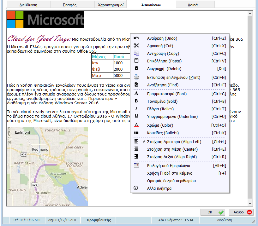The width and height of the screenshot is (258, 226).
Task: Click the scrollbar down arrow
Action: pos(250,204)
